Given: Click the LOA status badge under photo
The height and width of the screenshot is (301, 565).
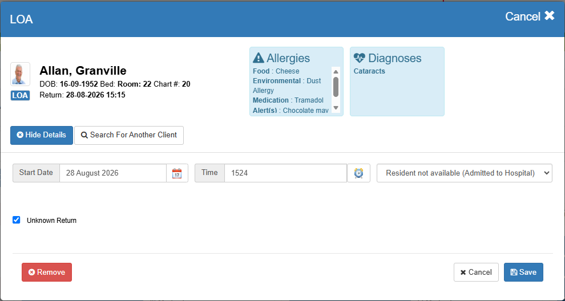Looking at the screenshot, I should coord(20,95).
